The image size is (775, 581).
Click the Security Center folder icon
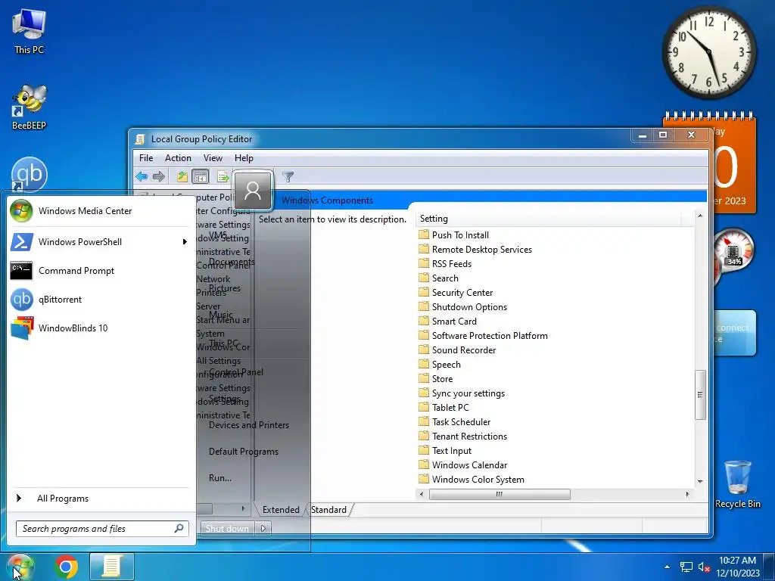[424, 292]
